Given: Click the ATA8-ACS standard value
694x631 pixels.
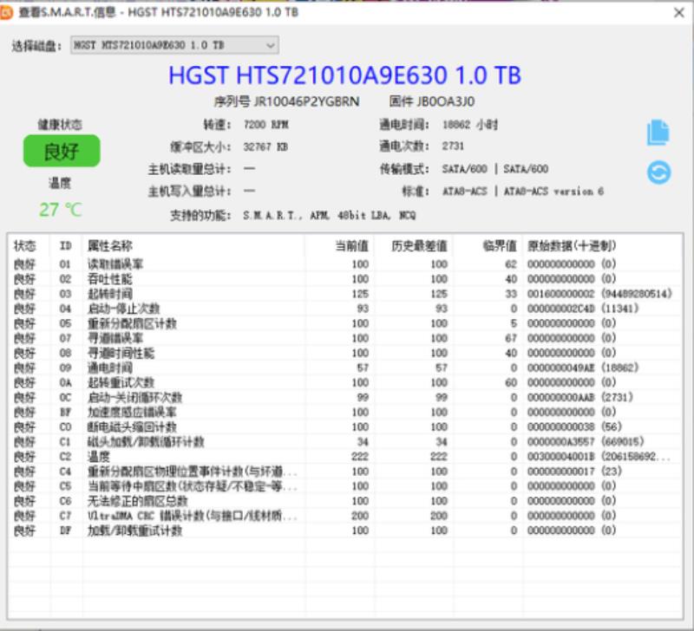Looking at the screenshot, I should tap(522, 191).
